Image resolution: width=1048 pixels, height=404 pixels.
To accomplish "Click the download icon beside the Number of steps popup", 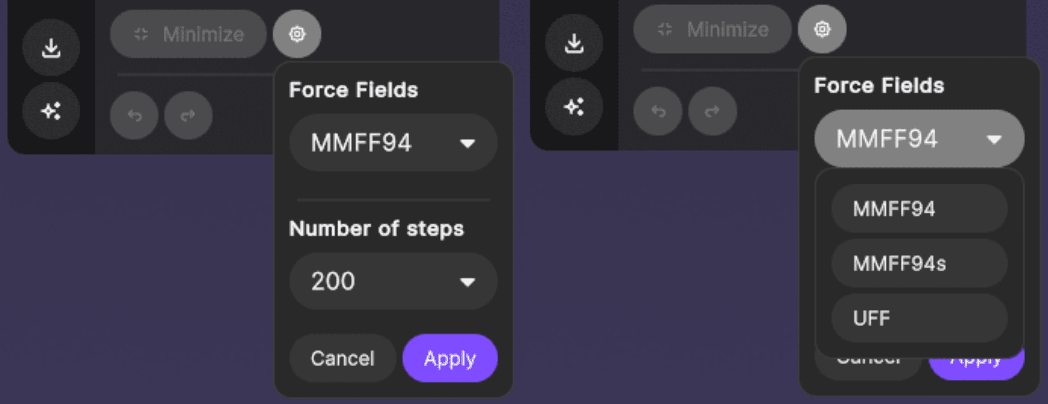I will 51,48.
